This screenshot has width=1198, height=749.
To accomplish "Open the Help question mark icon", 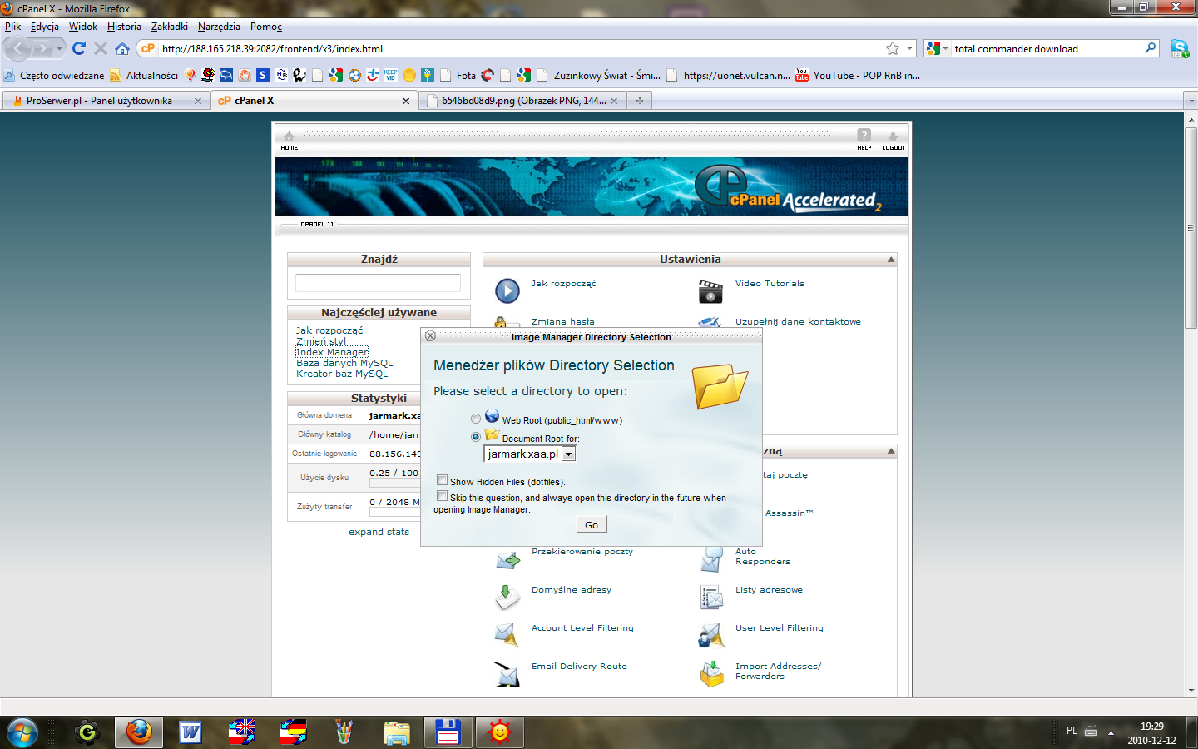I will click(864, 136).
